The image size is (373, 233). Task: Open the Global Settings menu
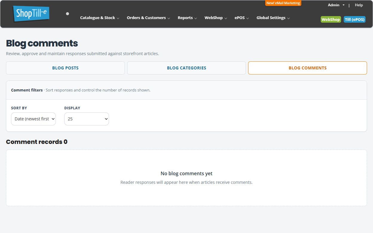(x=273, y=18)
